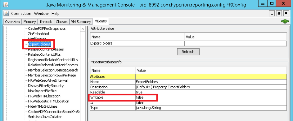Click the Name header in MBeanAttributeInfo table
Viewport: 293px width, 121px height.
[x=113, y=71]
